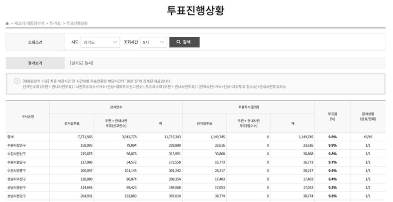Select the 수원시영통구 row label

pyautogui.click(x=16, y=171)
